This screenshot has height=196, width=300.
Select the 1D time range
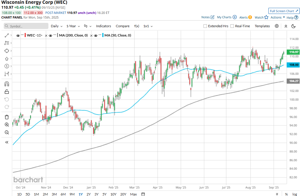point(19,194)
